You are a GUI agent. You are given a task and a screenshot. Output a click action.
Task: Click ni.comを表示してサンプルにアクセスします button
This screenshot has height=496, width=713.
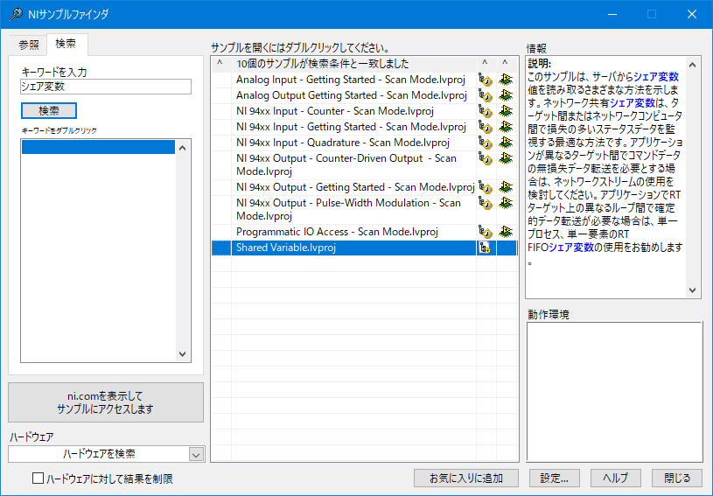pos(106,402)
